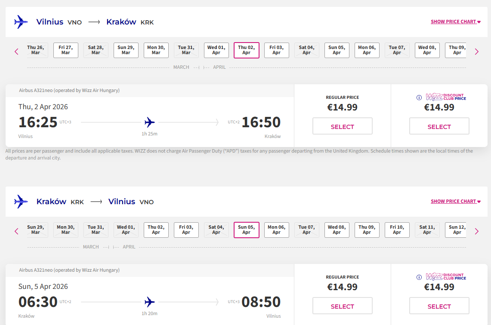This screenshot has height=325, width=491.
Task: Select regular price for the 16:25 Vilnius flight
Action: pos(342,127)
